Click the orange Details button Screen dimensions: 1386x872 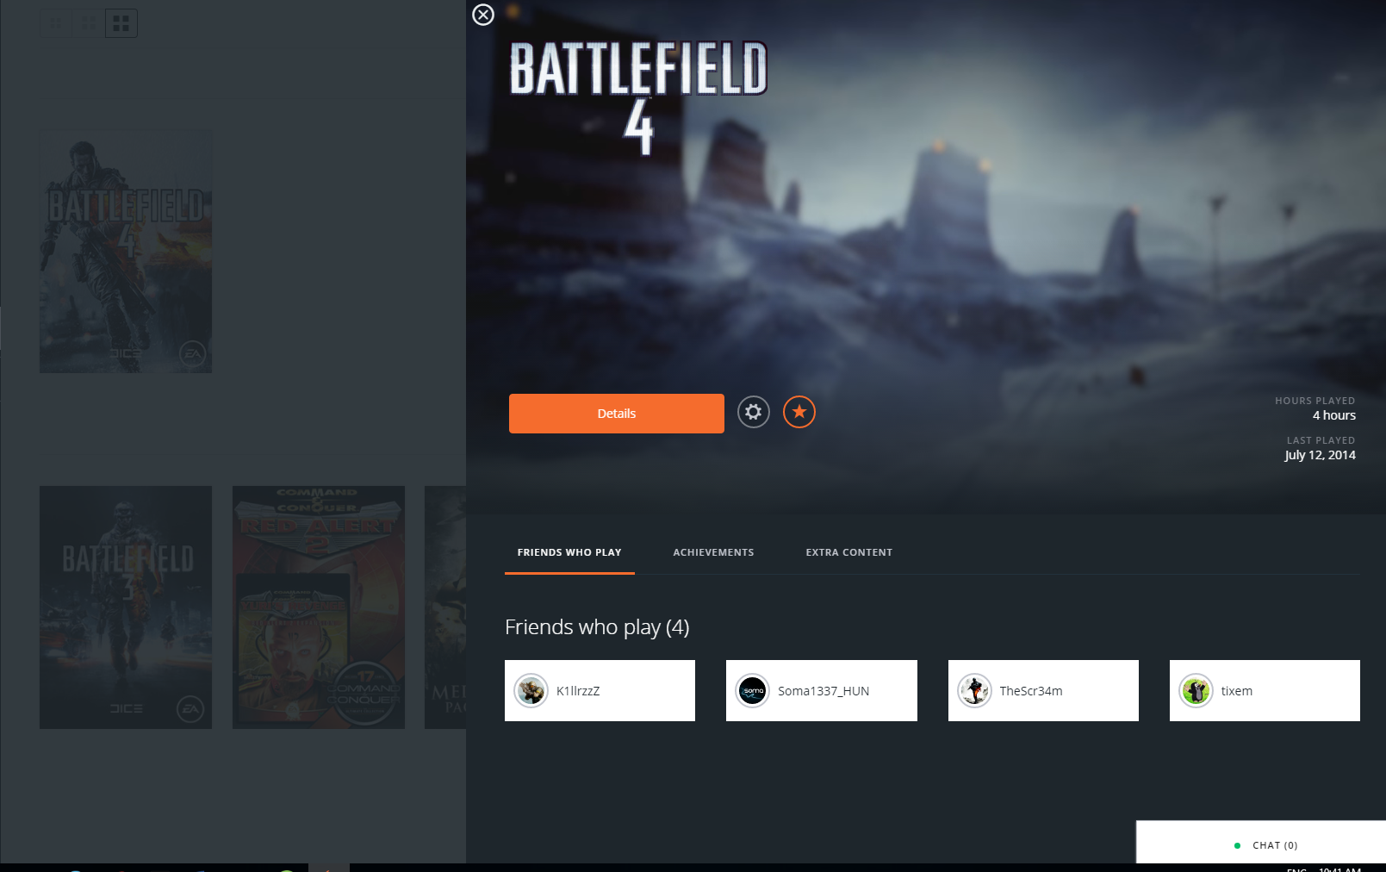click(617, 414)
